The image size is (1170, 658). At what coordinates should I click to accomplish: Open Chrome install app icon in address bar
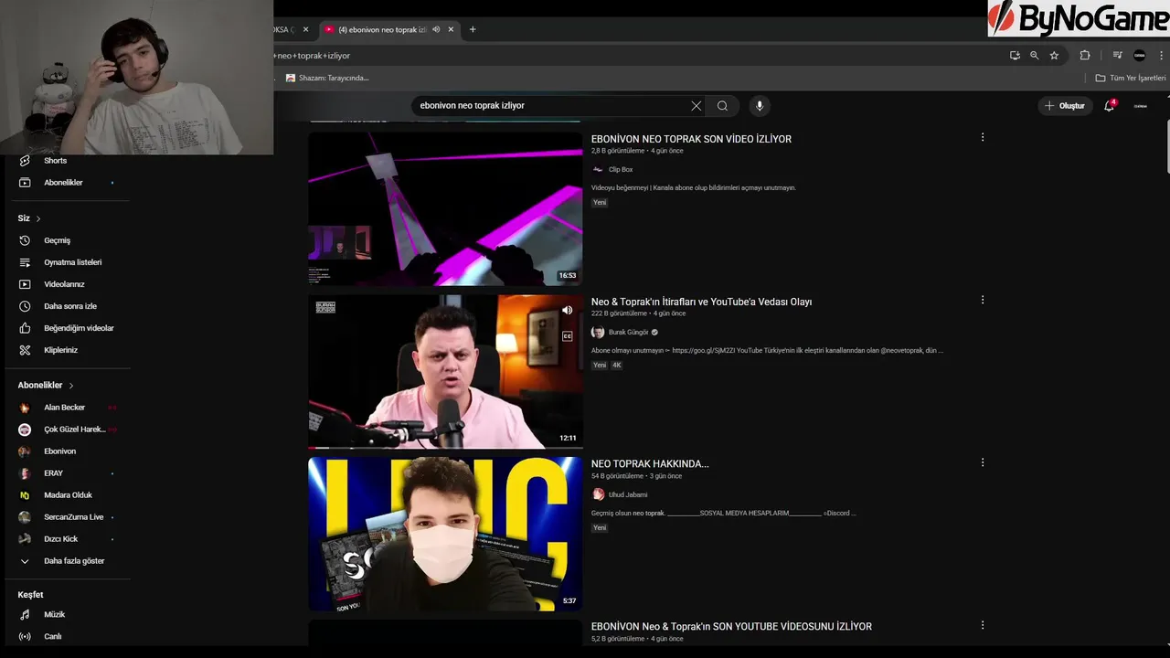pyautogui.click(x=1015, y=56)
